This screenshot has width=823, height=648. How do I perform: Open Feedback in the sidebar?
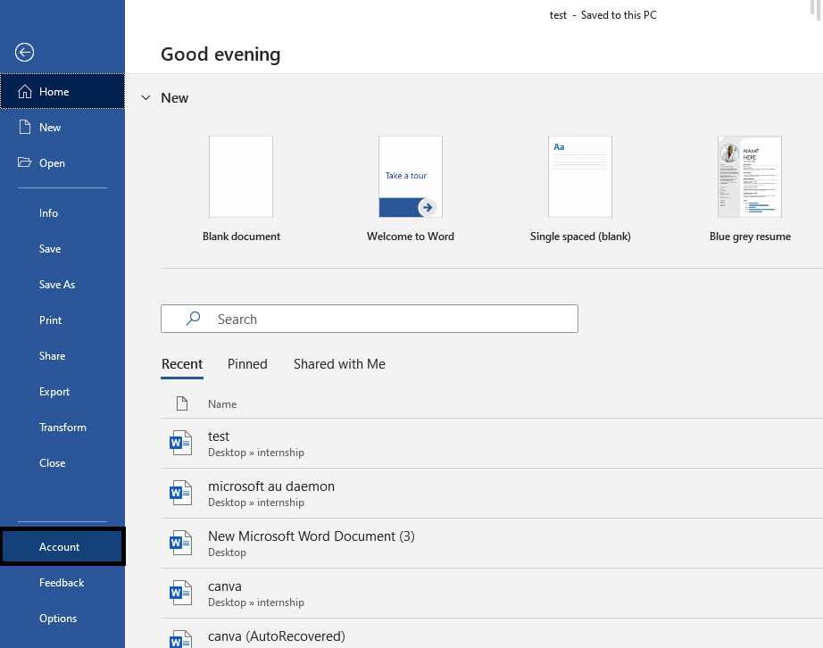pyautogui.click(x=62, y=583)
